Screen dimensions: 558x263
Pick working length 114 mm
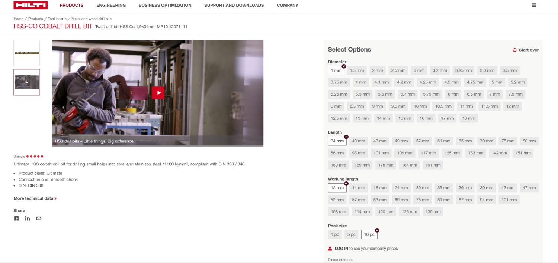tap(362, 212)
